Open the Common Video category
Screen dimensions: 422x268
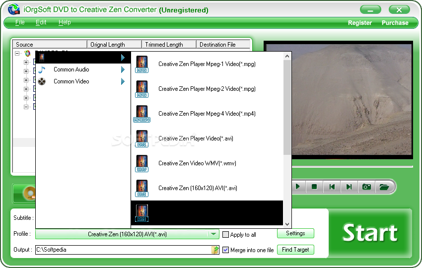click(x=82, y=81)
